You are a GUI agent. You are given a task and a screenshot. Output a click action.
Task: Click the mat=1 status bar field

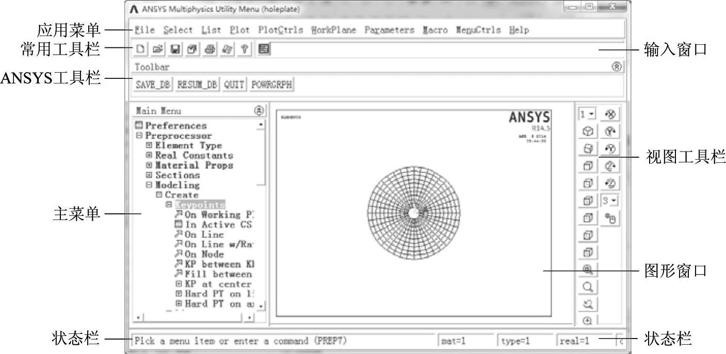tap(465, 341)
